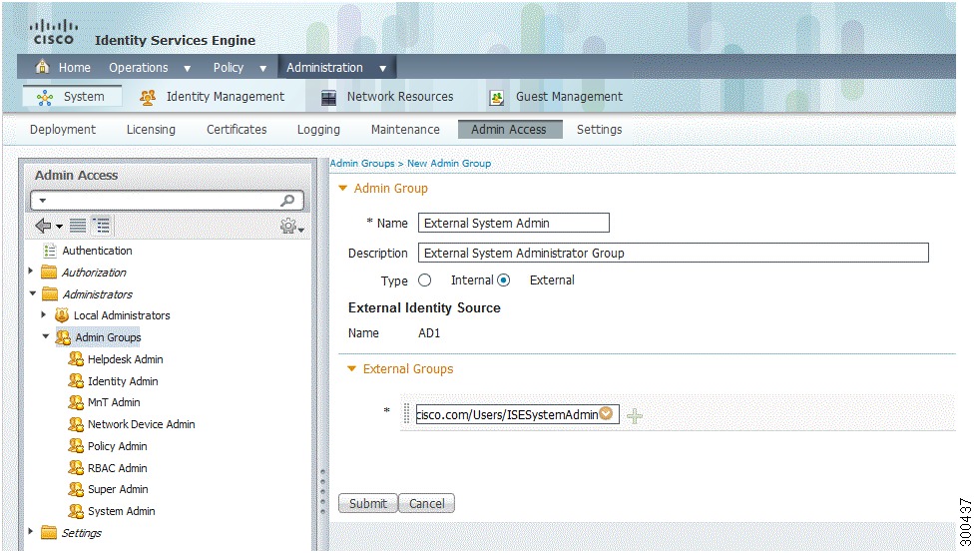Image resolution: width=977 pixels, height=553 pixels.
Task: Expand the Authorization tree node
Action: (x=31, y=271)
